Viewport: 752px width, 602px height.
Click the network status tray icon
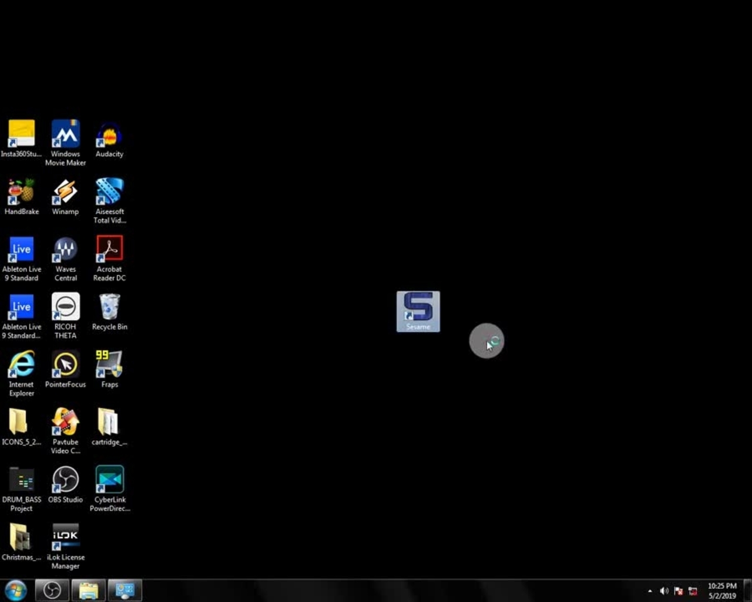693,591
